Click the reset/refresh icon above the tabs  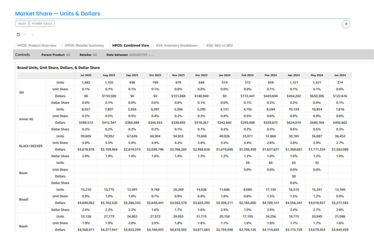(18, 35)
